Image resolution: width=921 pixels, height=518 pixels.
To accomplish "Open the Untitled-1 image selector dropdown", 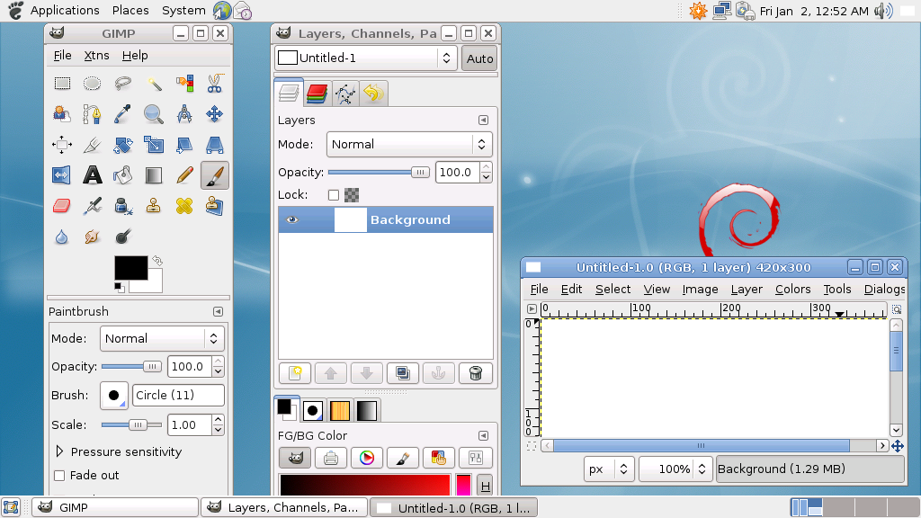I will coord(365,58).
